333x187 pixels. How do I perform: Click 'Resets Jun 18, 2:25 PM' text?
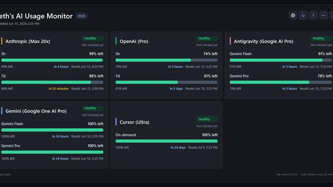(201, 89)
